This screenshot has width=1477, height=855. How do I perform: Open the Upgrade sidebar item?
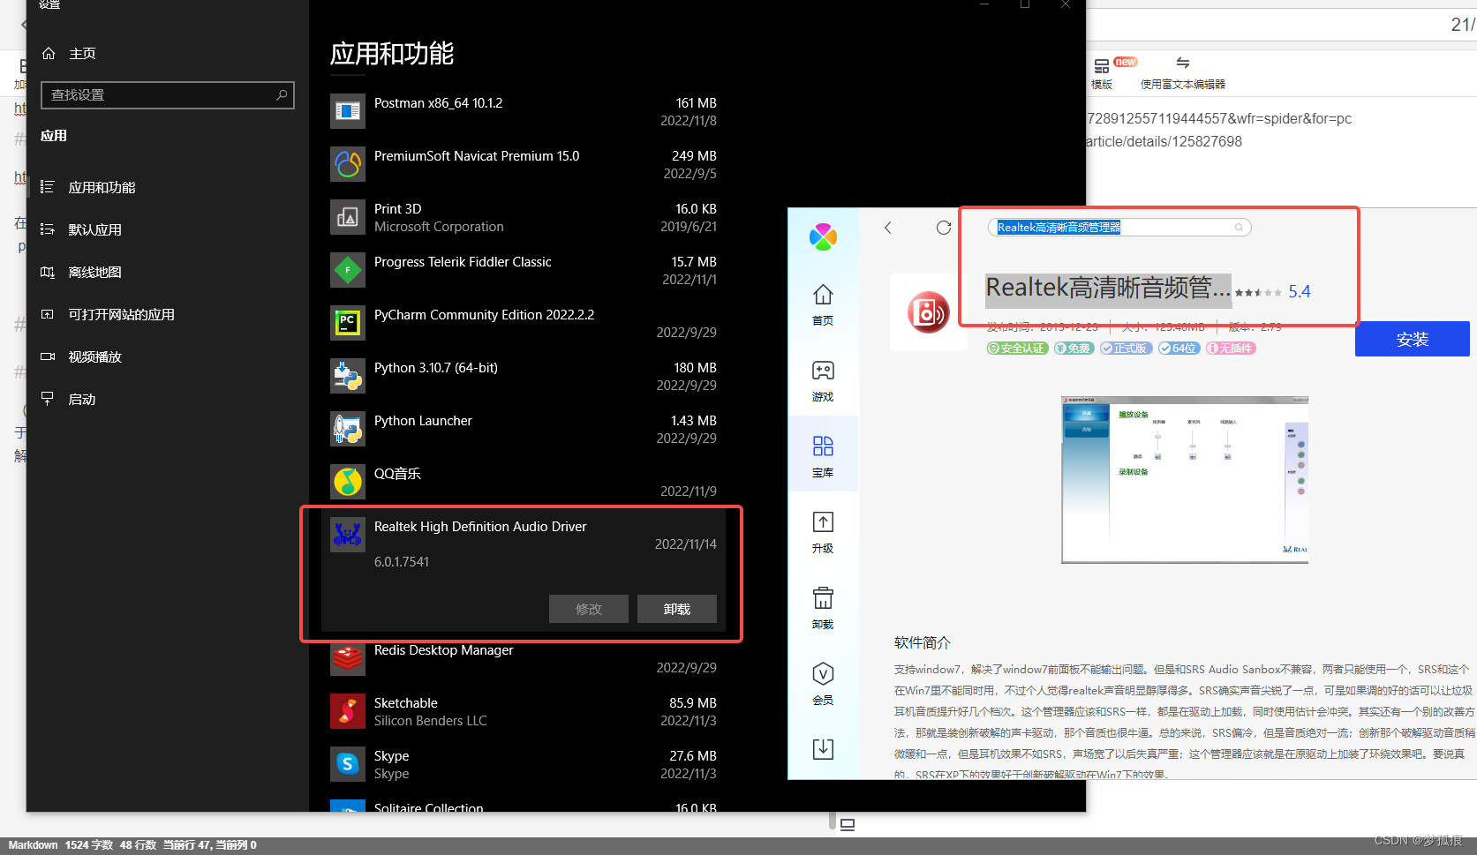(x=823, y=532)
